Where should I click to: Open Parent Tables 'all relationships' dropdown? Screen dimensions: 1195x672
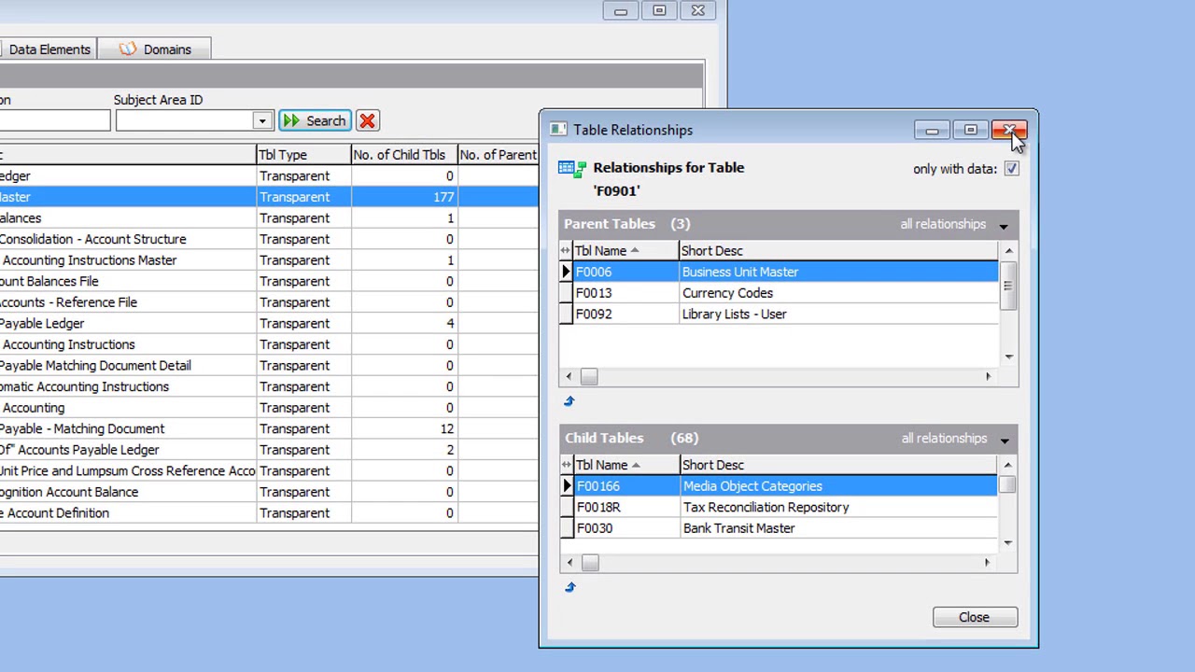point(1004,225)
